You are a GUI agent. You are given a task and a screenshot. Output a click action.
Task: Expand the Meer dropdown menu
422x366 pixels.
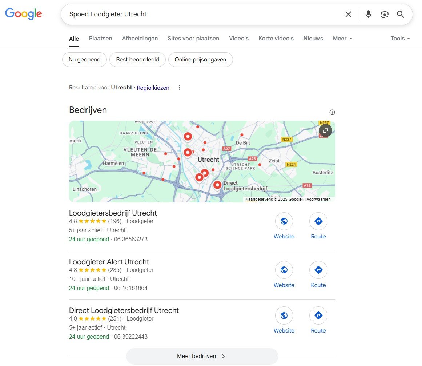[342, 39]
